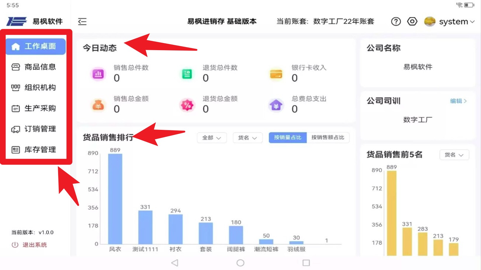The image size is (481, 270).
Task: Click the 今日动态 heading
Action: coord(100,48)
